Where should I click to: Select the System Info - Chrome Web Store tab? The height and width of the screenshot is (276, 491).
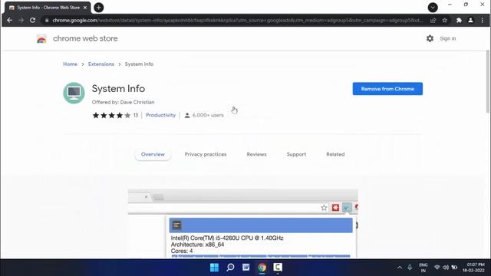tap(48, 8)
